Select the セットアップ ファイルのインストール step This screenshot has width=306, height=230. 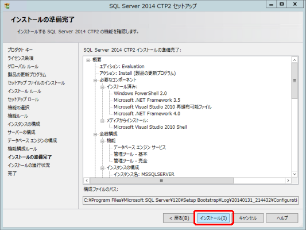(36, 83)
